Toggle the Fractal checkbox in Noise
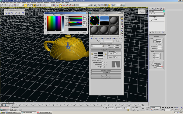The height and width of the screenshot is (114, 183). [157, 45]
